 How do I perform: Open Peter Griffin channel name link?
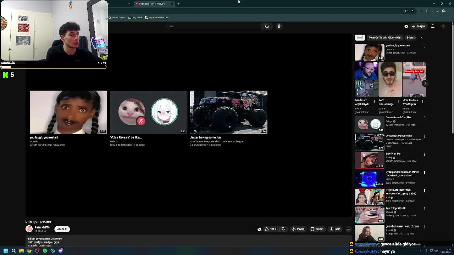42,227
